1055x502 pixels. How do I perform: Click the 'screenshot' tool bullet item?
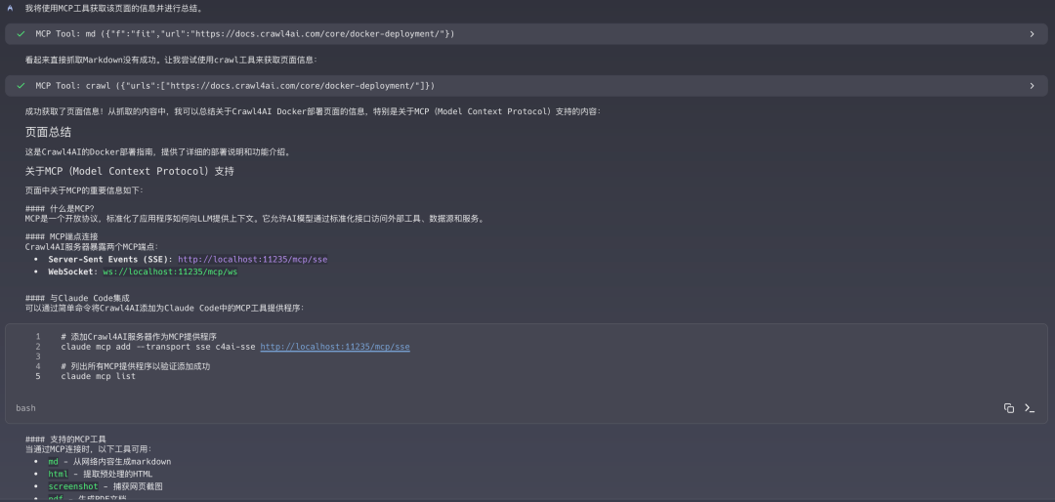(105, 485)
